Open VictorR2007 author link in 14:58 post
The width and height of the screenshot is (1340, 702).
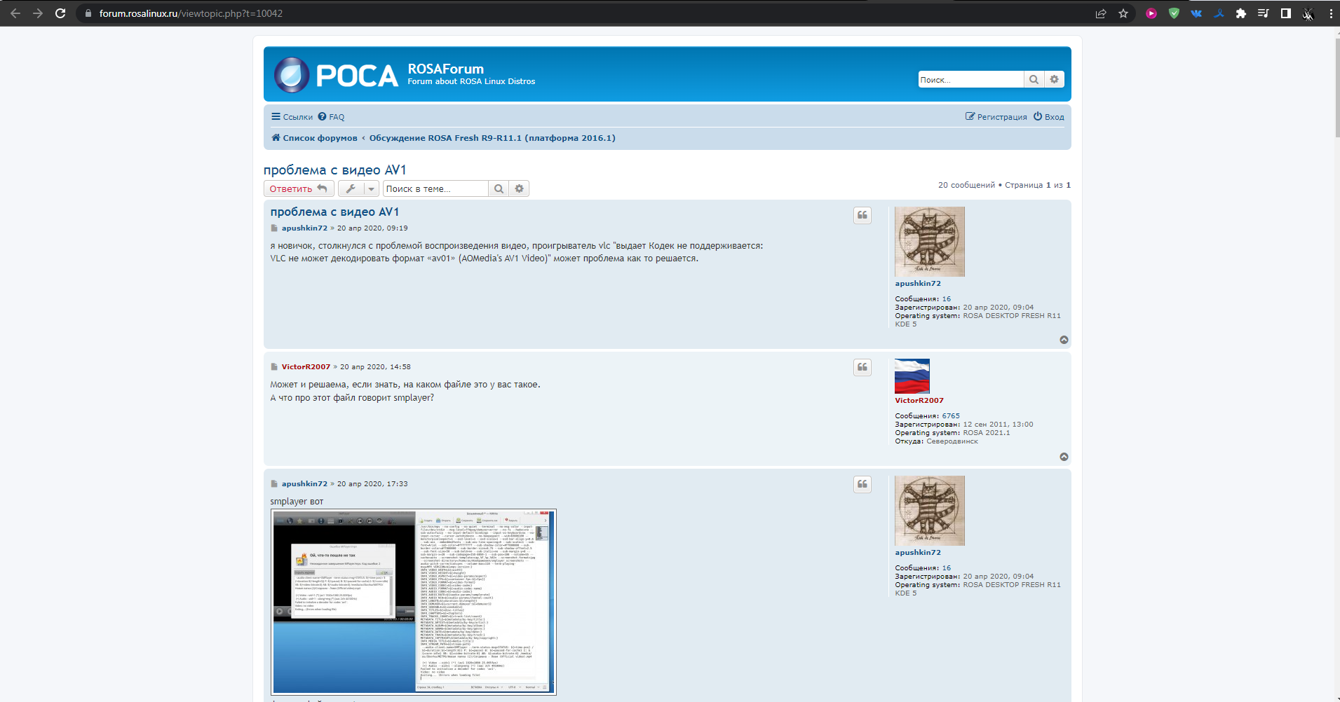tap(306, 367)
